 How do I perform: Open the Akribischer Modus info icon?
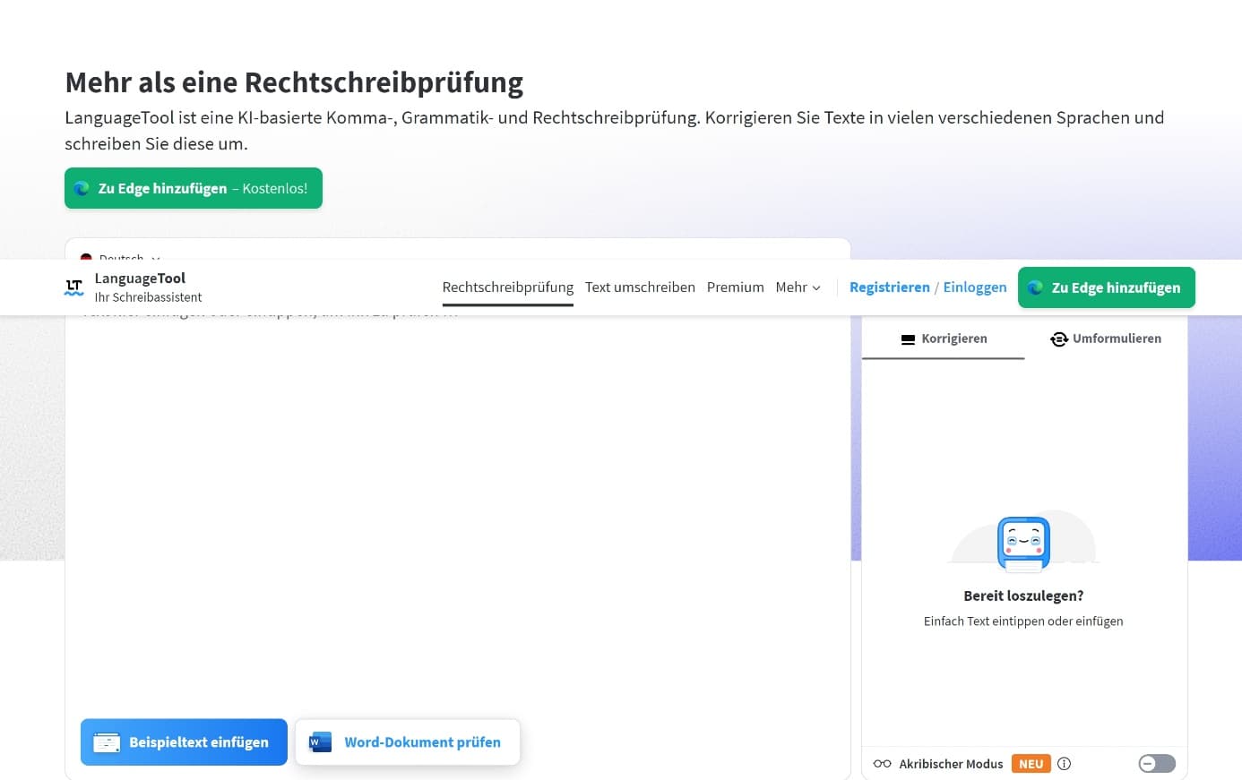pyautogui.click(x=1064, y=763)
